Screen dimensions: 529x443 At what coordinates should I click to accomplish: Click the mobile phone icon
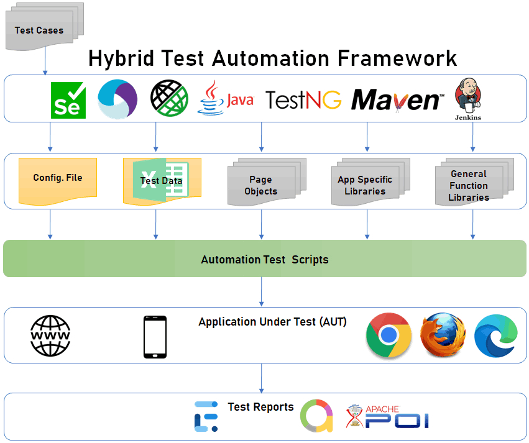tap(155, 337)
